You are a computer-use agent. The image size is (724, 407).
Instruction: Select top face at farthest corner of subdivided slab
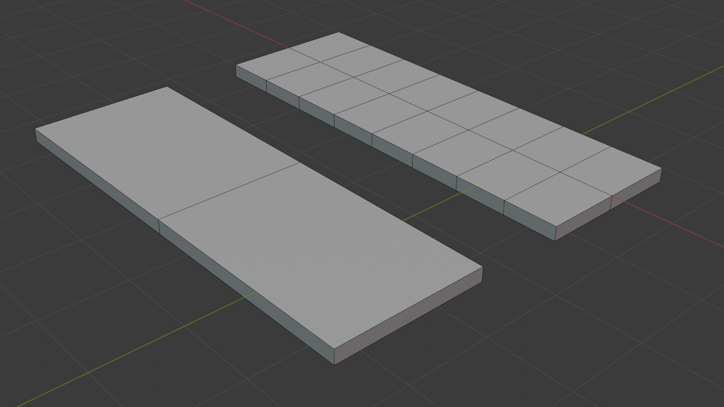(x=330, y=46)
